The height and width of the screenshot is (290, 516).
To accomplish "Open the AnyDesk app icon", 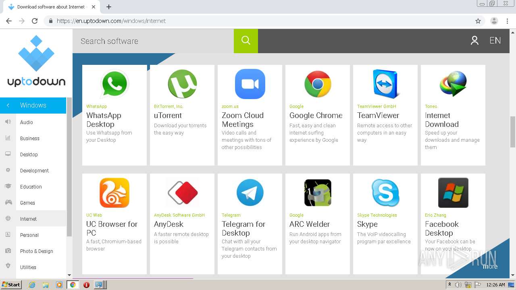I will [x=182, y=193].
